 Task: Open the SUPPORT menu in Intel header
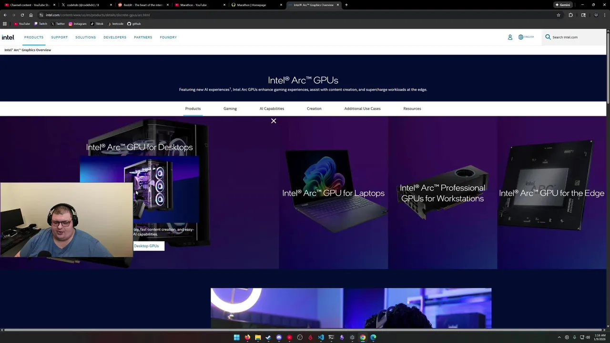(60, 37)
